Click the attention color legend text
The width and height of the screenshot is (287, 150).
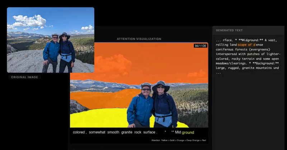point(179,140)
